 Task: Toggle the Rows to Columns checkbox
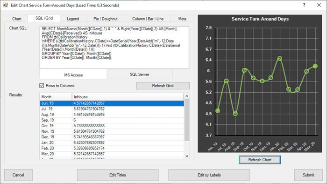[x=42, y=85]
